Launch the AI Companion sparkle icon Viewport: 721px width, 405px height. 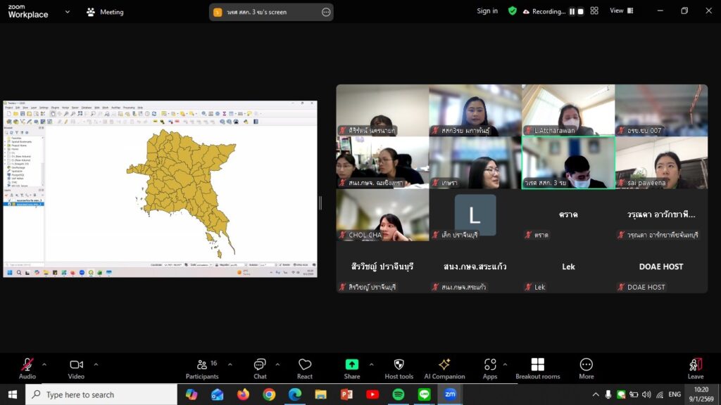click(x=444, y=368)
